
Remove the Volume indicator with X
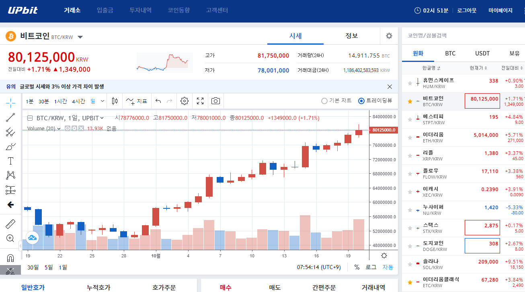pos(81,128)
